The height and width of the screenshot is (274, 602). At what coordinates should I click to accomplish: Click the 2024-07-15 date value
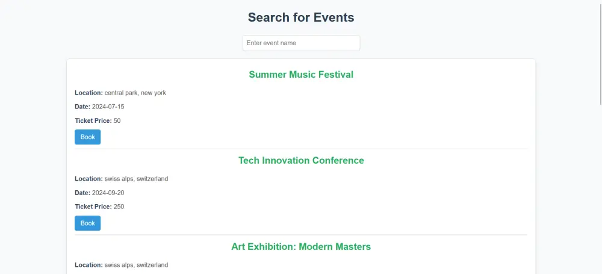coord(108,107)
